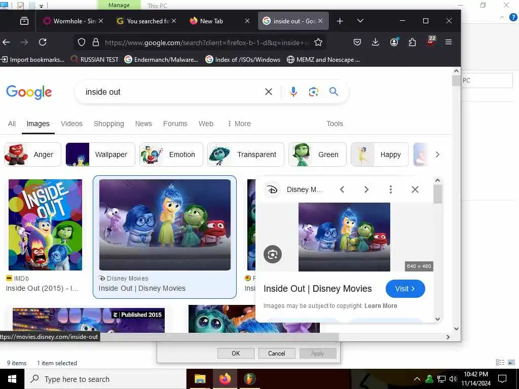Open the RUSSIAN TEST bookmark
Viewport: 519px width, 389px height.
click(95, 60)
